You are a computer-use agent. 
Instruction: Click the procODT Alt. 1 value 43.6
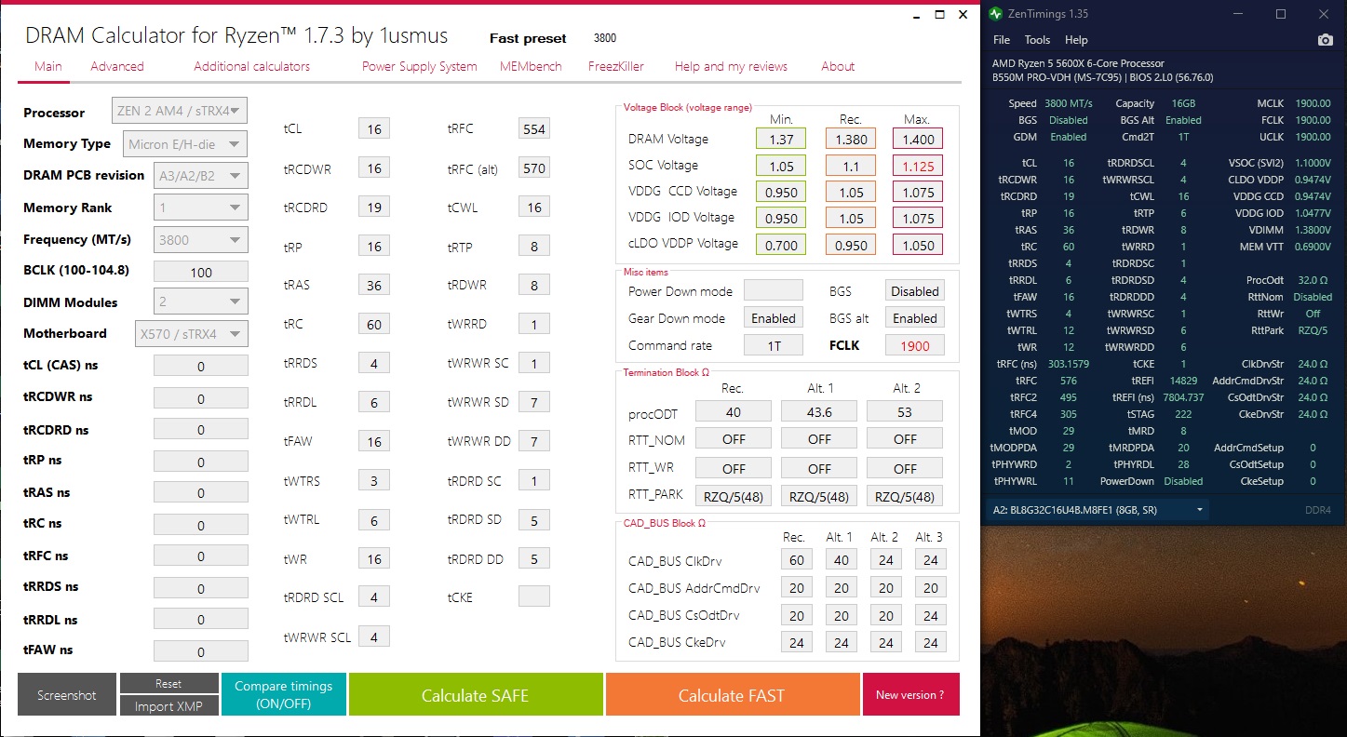[x=819, y=411]
